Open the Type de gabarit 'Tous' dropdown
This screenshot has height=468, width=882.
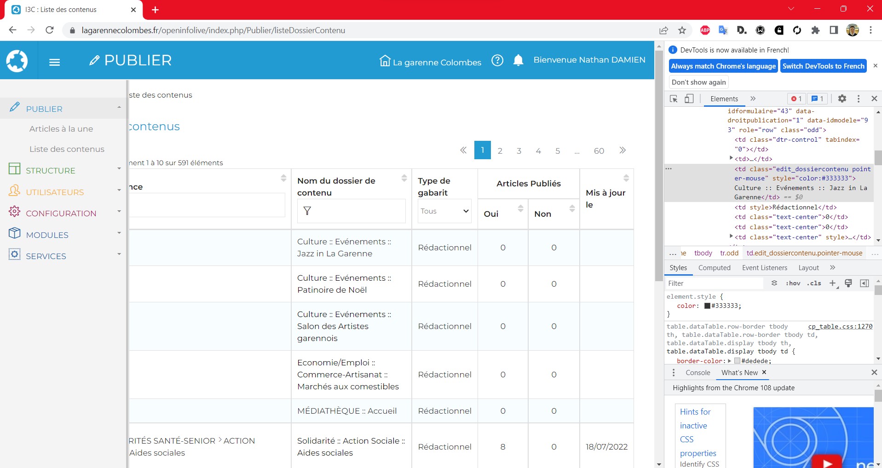pos(444,211)
